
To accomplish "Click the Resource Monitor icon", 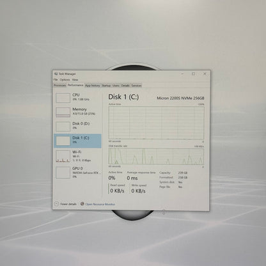I will 82,204.
